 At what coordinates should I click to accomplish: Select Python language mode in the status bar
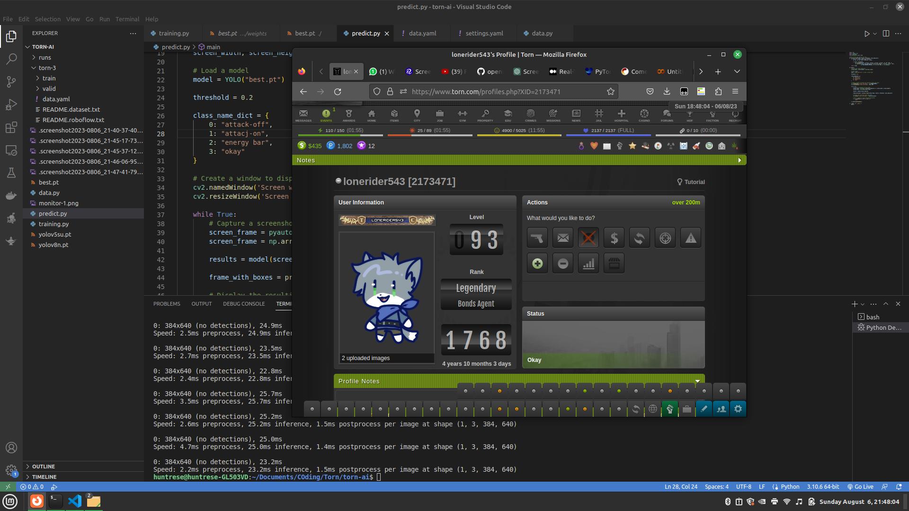click(x=790, y=486)
